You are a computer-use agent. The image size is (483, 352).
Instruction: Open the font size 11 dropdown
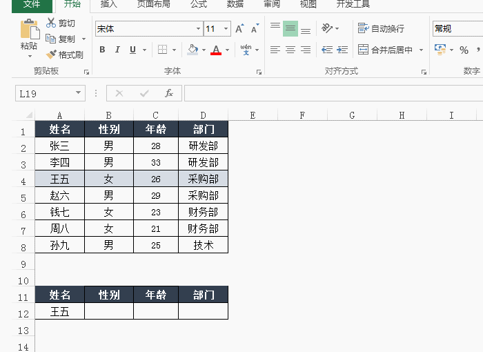point(226,29)
